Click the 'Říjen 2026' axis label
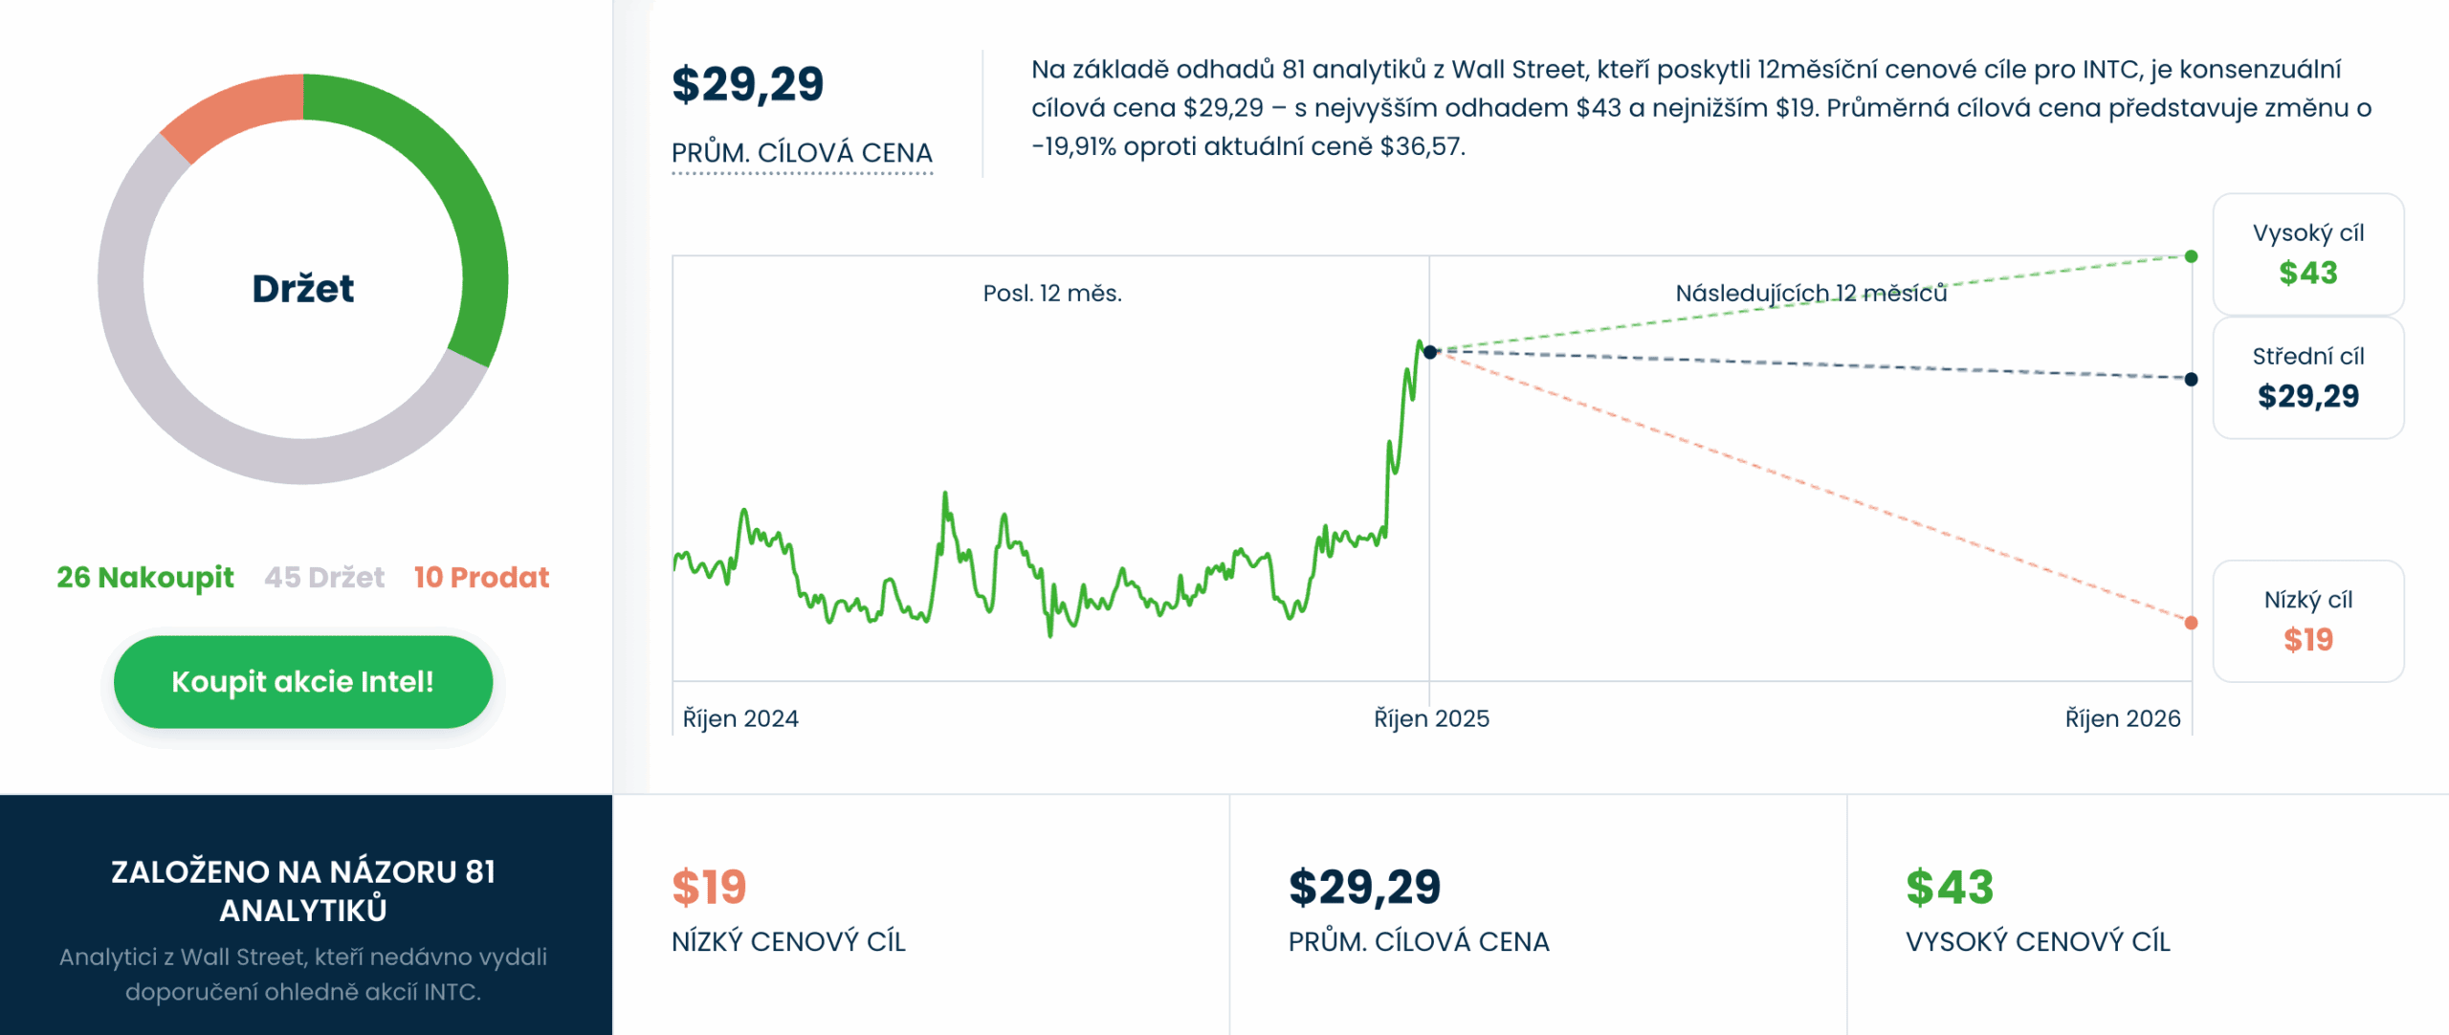 [2123, 718]
